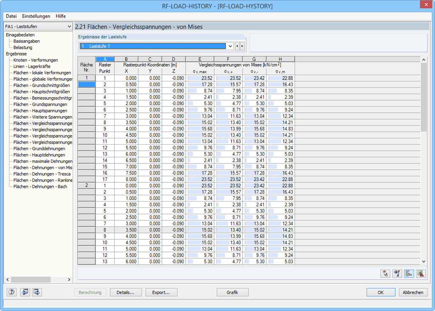Image resolution: width=435 pixels, height=311 pixels.
Task: Select Flächen - Dehnungen - von Mises item
Action: click(x=43, y=168)
